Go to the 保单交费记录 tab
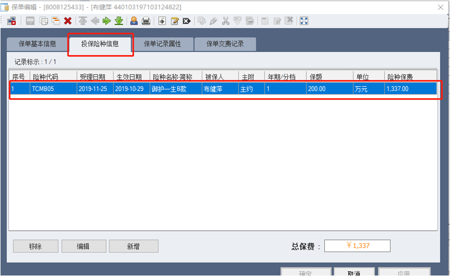 [x=225, y=44]
